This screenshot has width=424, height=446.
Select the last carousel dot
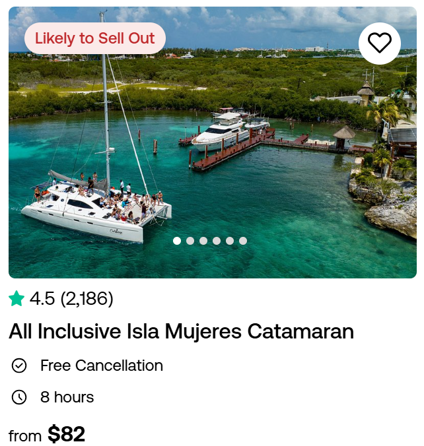[x=243, y=241]
